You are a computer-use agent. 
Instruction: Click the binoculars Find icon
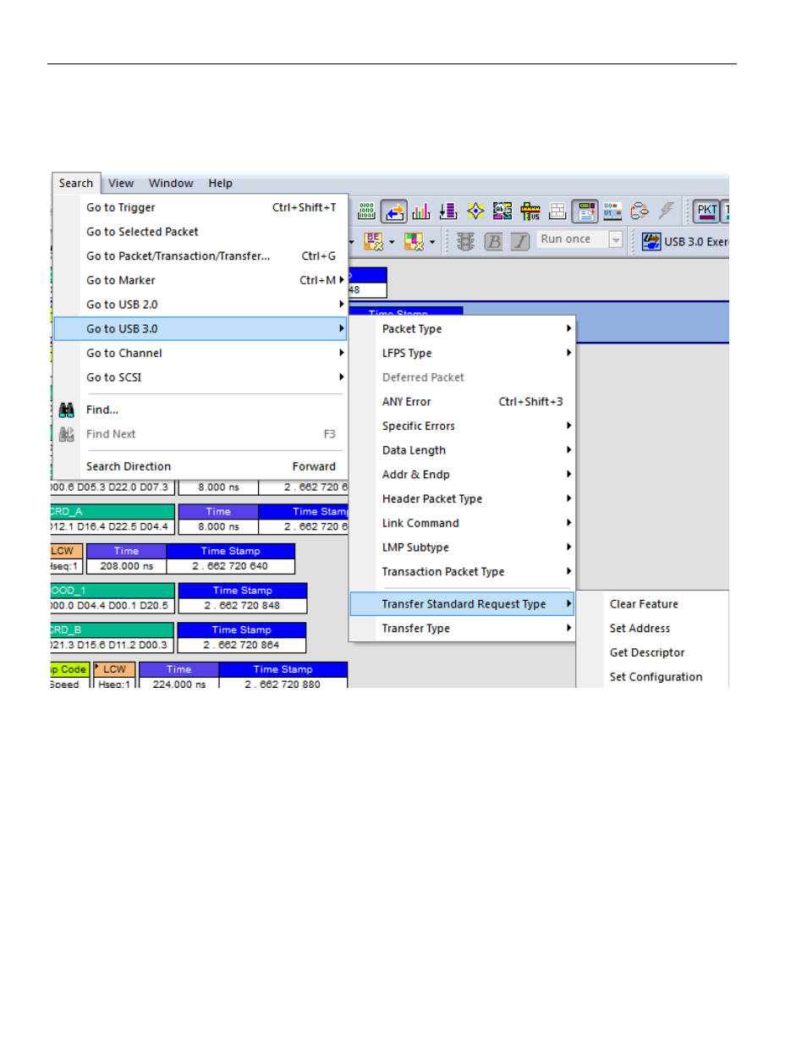(x=67, y=410)
